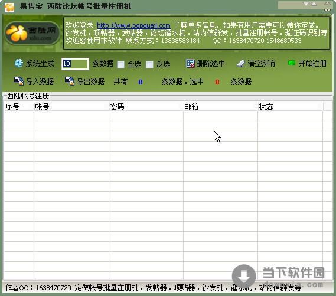Viewport: 336px width, 296px height.
Task: Click the 条数据 label beside count field
Action: click(103, 64)
